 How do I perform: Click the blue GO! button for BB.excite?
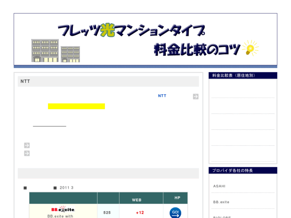point(175,213)
